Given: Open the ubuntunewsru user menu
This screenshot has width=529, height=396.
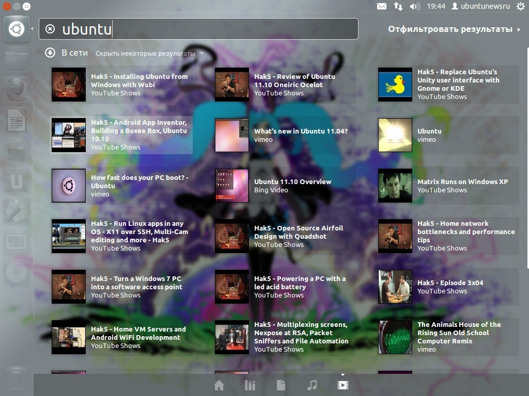Looking at the screenshot, I should pyautogui.click(x=481, y=6).
